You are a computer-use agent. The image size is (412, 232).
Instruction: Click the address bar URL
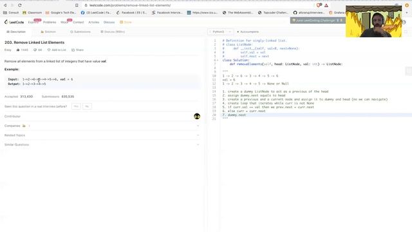tap(130, 5)
